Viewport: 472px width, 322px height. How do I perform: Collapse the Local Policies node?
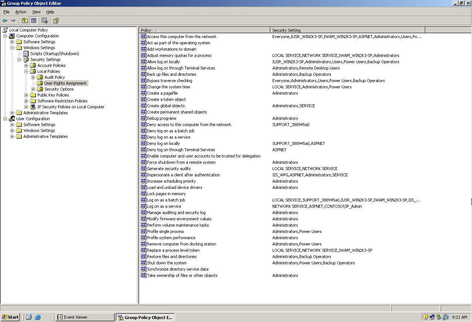[x=26, y=71]
